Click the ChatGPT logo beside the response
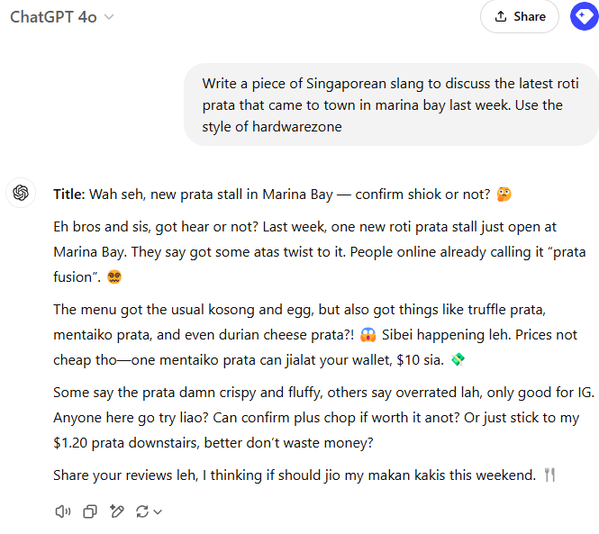The width and height of the screenshot is (599, 534). 22,193
